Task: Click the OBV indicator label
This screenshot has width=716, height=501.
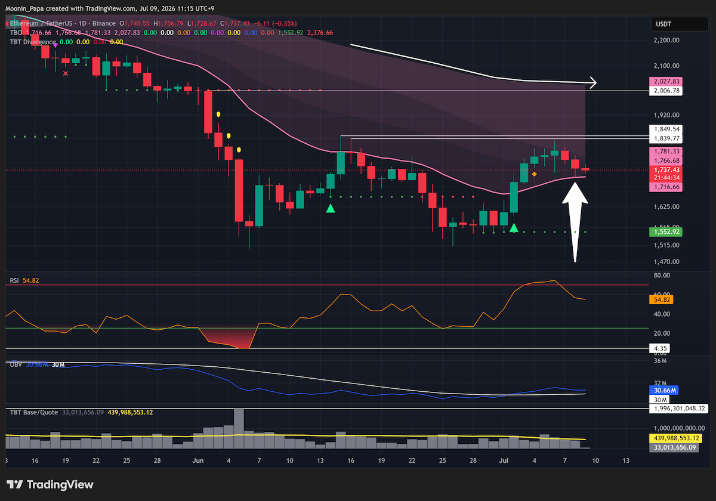Action: pos(15,364)
